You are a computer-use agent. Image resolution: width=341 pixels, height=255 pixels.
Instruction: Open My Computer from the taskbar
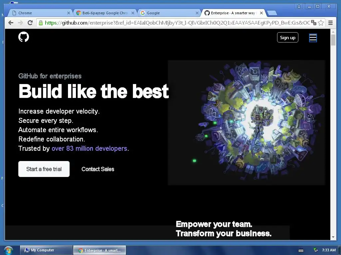pyautogui.click(x=46, y=250)
